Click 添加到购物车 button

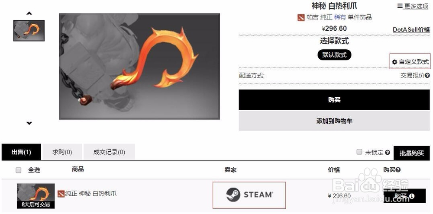[334, 121]
